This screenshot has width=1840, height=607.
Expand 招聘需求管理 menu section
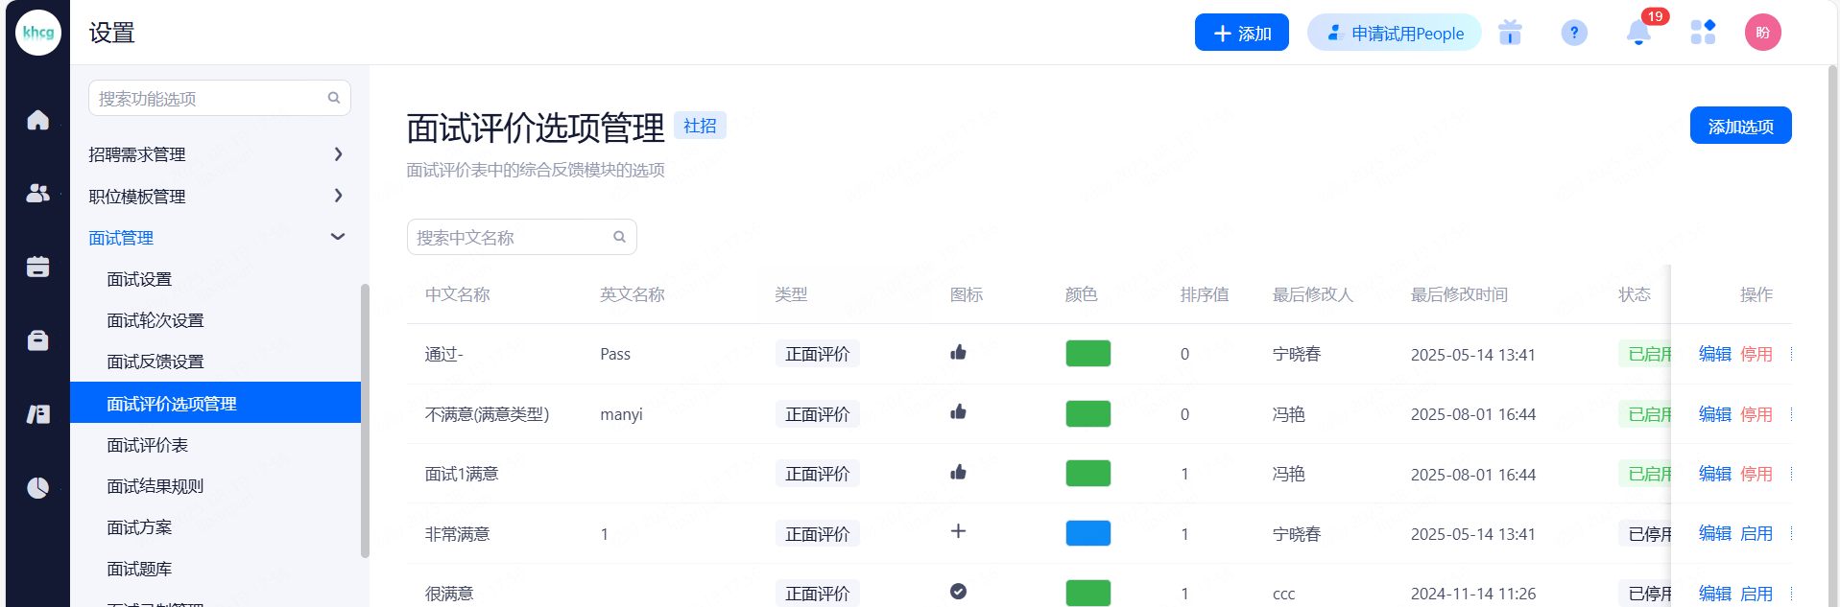click(217, 154)
